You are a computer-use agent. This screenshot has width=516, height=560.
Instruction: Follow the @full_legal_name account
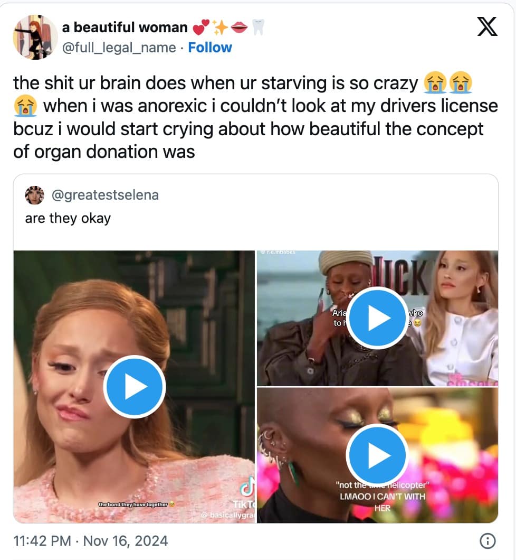(210, 48)
